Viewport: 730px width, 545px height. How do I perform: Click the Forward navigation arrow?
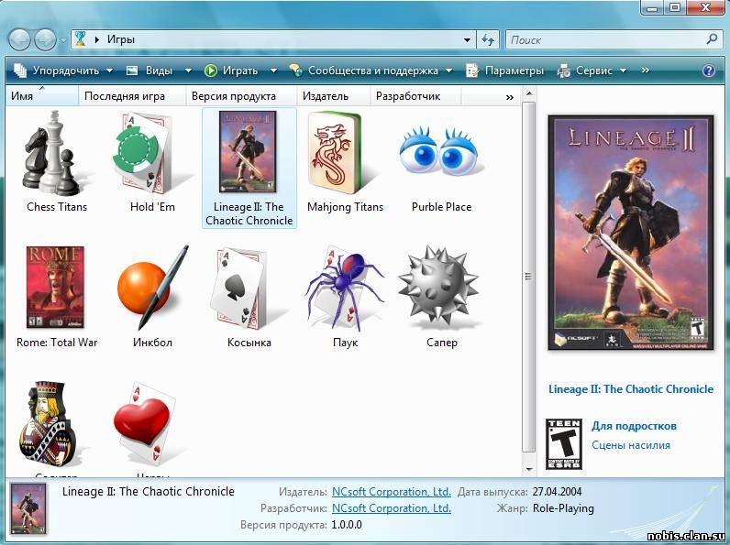pyautogui.click(x=45, y=40)
